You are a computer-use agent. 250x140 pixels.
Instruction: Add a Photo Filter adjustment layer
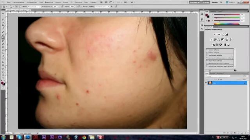[227, 40]
